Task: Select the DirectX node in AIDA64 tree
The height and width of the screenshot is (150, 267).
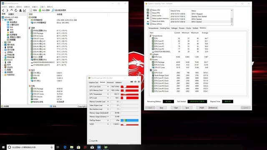Action: (x=10, y=60)
